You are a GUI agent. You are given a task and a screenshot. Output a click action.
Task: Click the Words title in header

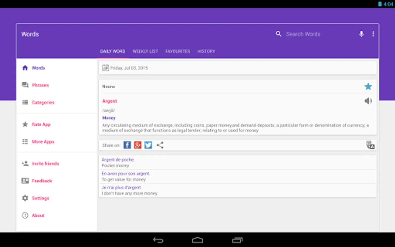(30, 34)
